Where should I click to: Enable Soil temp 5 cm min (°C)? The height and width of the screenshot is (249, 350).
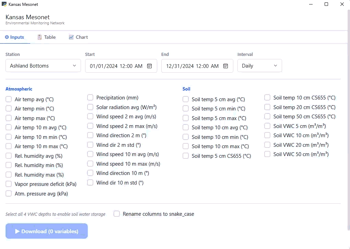(186, 109)
